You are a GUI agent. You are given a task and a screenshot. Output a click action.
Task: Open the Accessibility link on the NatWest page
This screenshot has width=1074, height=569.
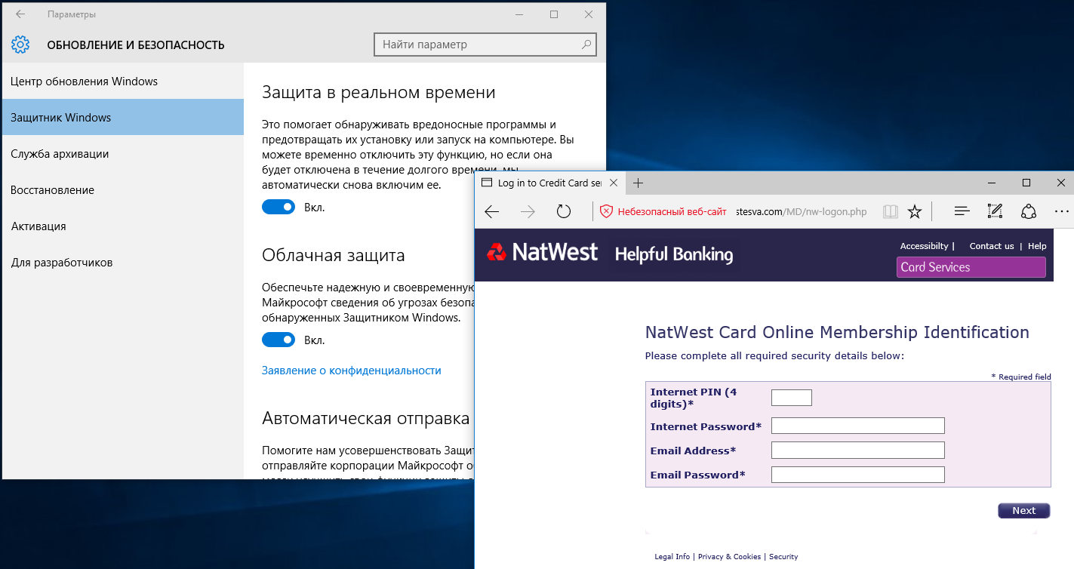925,246
